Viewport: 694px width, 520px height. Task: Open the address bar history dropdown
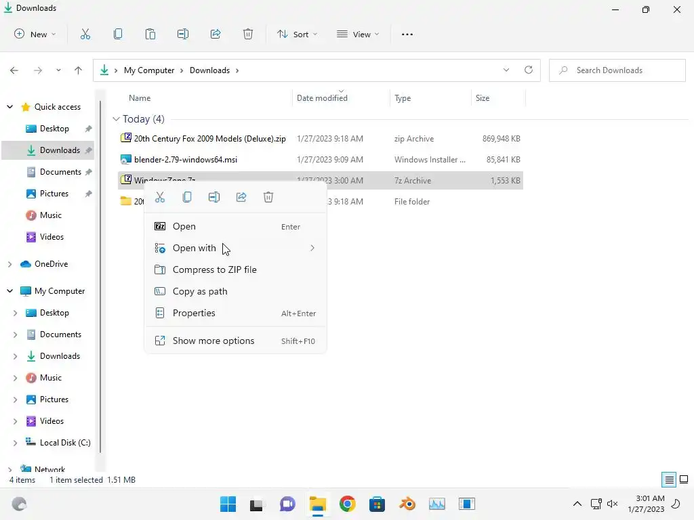click(506, 70)
